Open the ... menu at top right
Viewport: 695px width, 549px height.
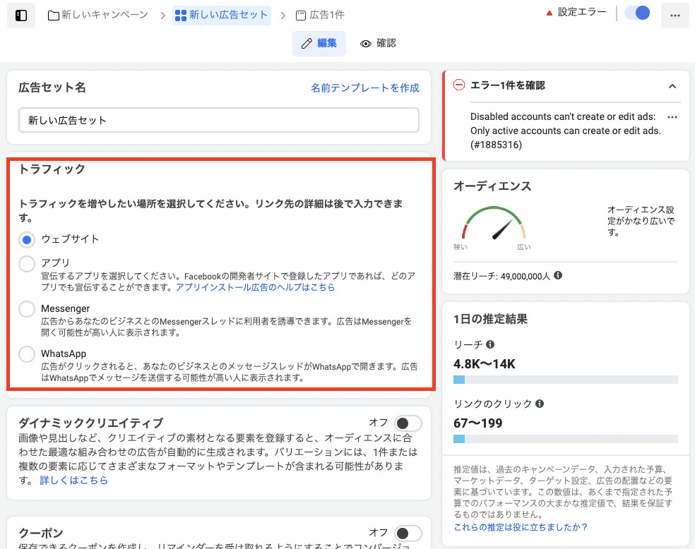click(x=675, y=15)
